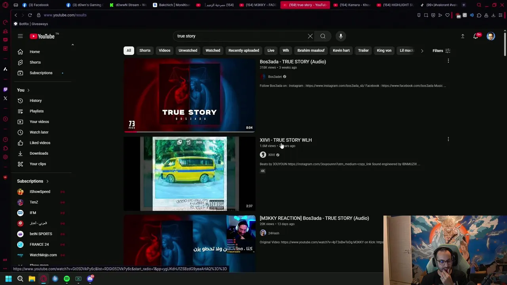This screenshot has height=285, width=507.
Task: Open the XIIVI - TRUE STORY WLH title
Action: click(x=286, y=140)
